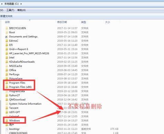Click 系统文件 type of bootmgr
The height and width of the screenshot is (134, 164).
point(86,129)
